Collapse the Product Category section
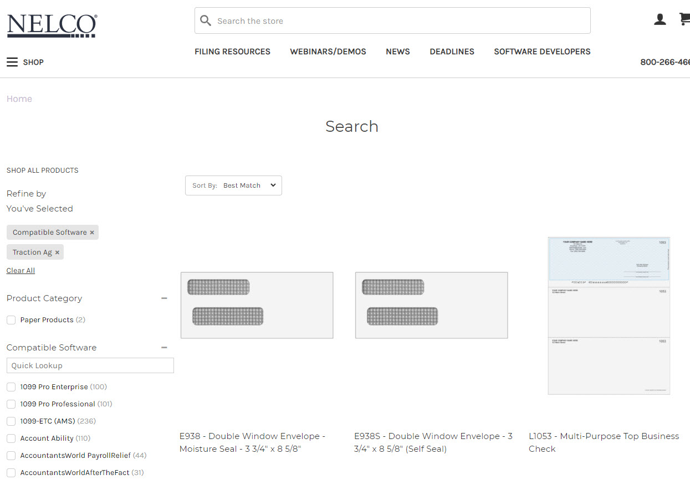 [164, 298]
